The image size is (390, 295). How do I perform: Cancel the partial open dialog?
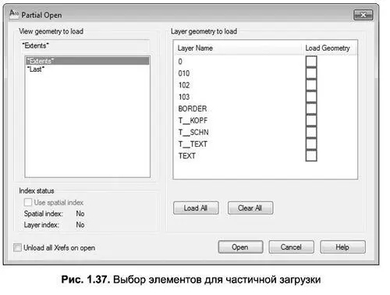pyautogui.click(x=291, y=247)
